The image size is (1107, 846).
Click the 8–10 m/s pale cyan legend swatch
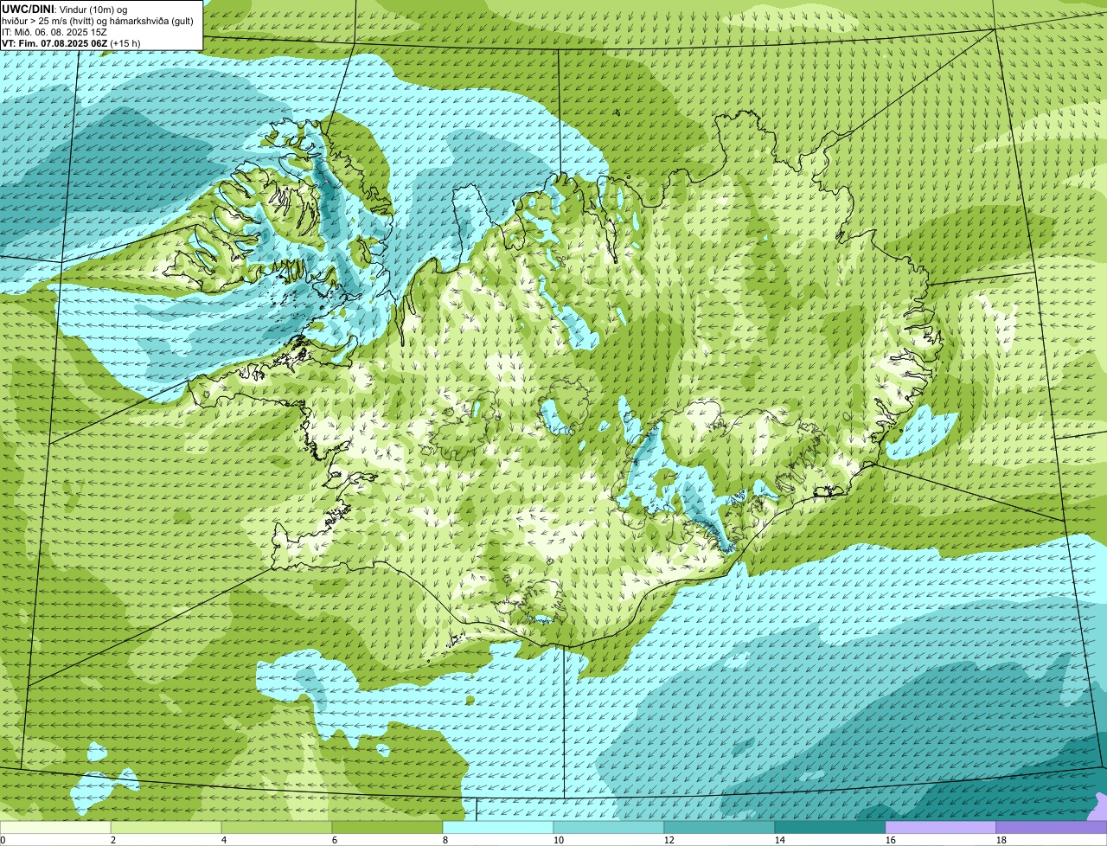(x=498, y=828)
